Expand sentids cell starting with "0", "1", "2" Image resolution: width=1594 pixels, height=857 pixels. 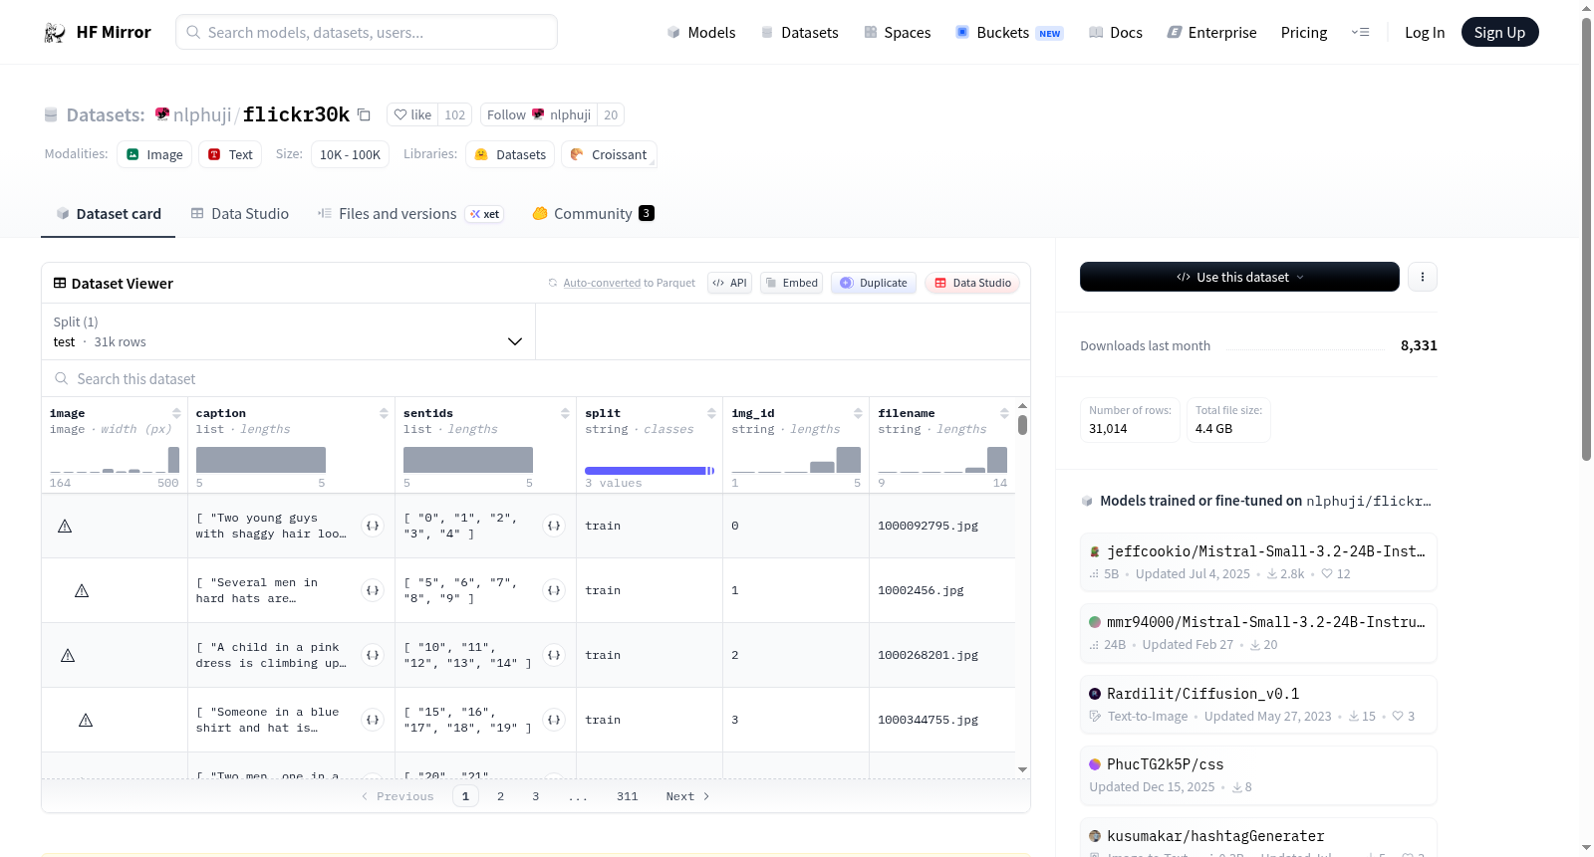click(x=554, y=526)
